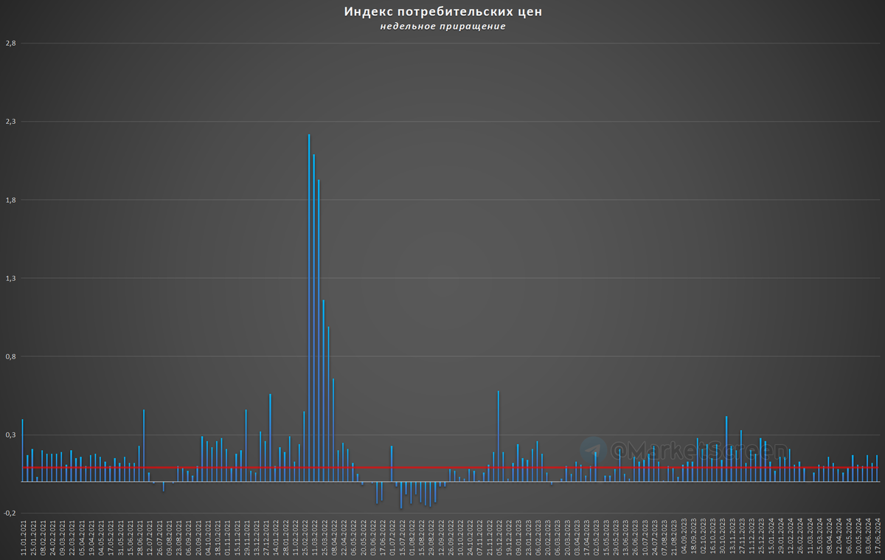The width and height of the screenshot is (885, 560).
Task: Click the x-axis date 05.12.2022
Action: tap(499, 536)
